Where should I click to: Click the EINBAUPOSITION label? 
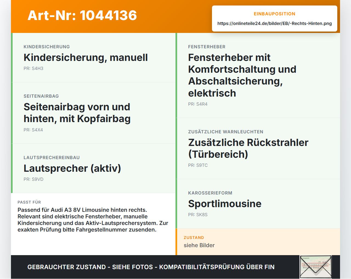274,14
